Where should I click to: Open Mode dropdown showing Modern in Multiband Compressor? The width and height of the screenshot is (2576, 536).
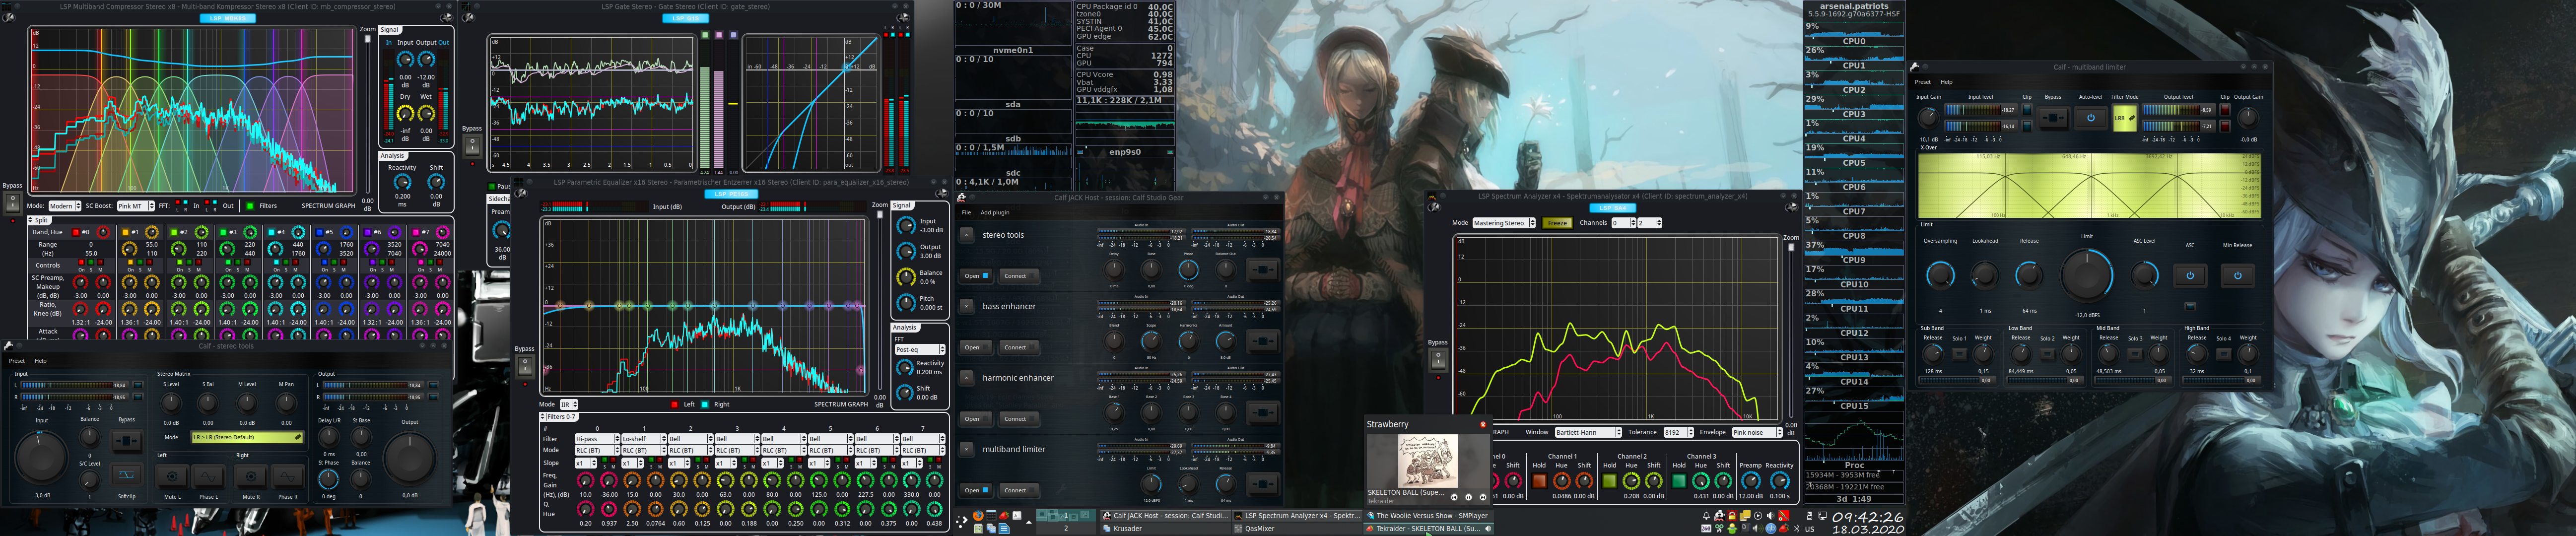point(65,206)
